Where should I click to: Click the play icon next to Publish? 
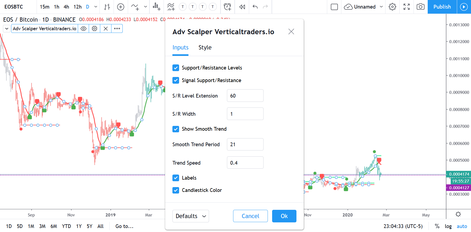point(464,7)
